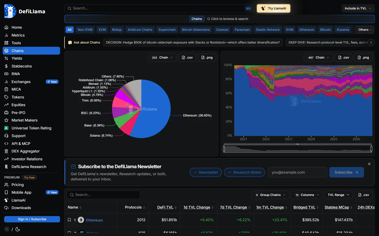Open Market Makers via its star icon
The width and height of the screenshot is (379, 236).
[x=6, y=120]
